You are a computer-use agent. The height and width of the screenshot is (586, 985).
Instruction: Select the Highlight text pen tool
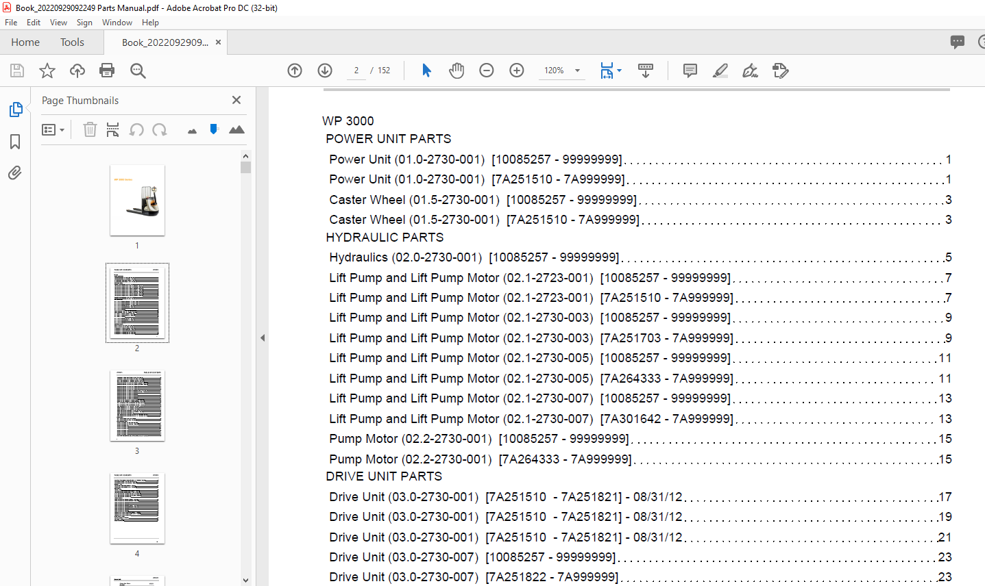pos(720,71)
